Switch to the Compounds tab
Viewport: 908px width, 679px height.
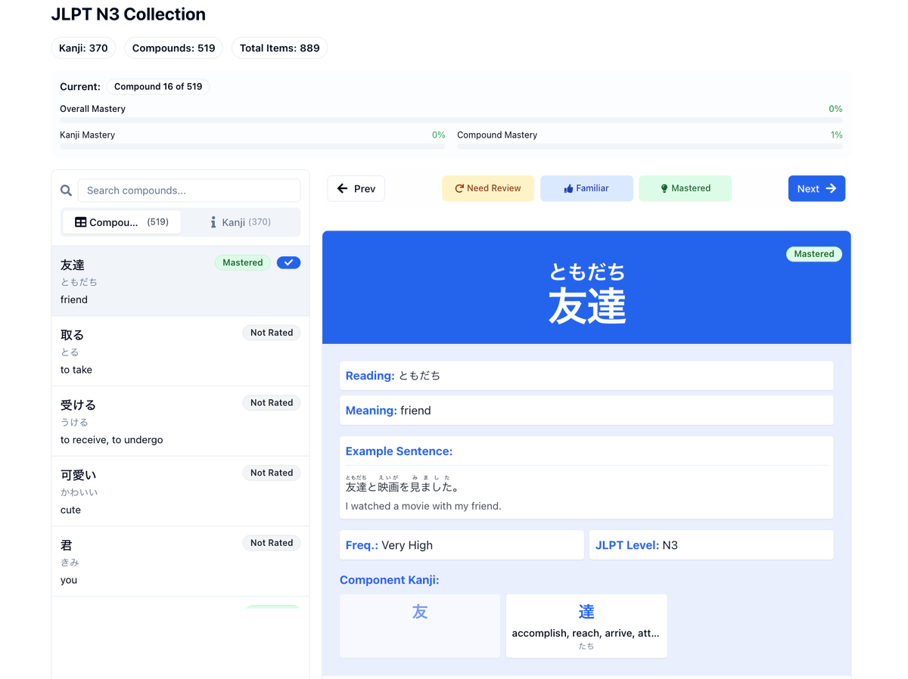[x=121, y=222]
